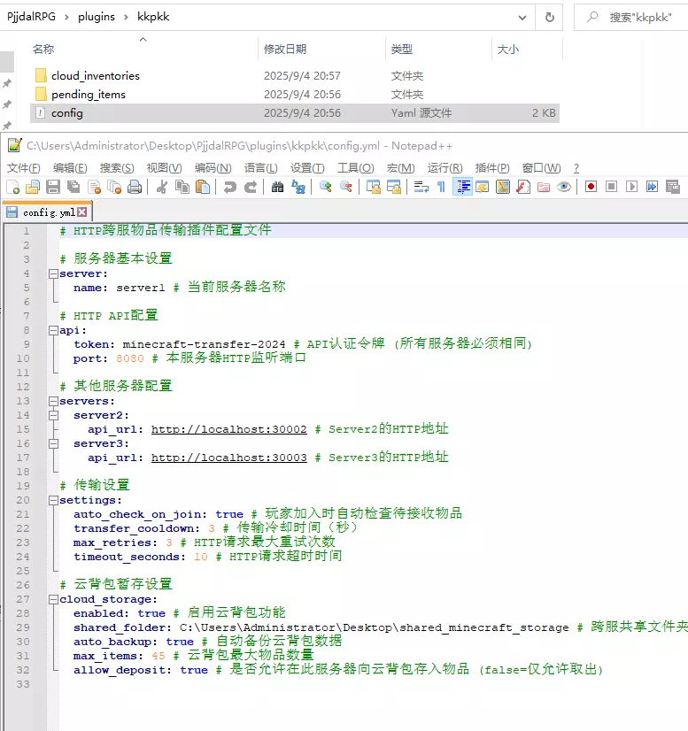
Task: Click the PjjdalRPG breadcrumb segment
Action: (31, 17)
